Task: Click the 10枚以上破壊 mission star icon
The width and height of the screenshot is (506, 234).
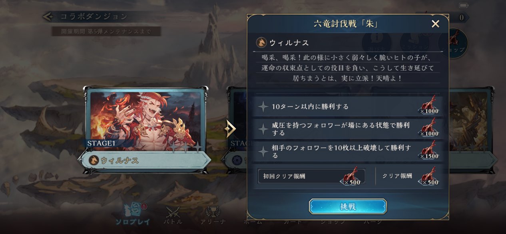Action: pyautogui.click(x=263, y=152)
